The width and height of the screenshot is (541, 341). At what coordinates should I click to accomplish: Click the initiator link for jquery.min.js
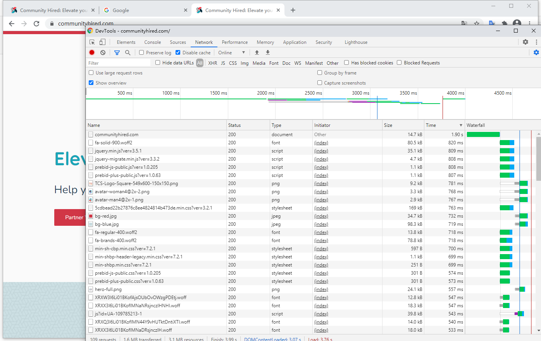tap(321, 151)
